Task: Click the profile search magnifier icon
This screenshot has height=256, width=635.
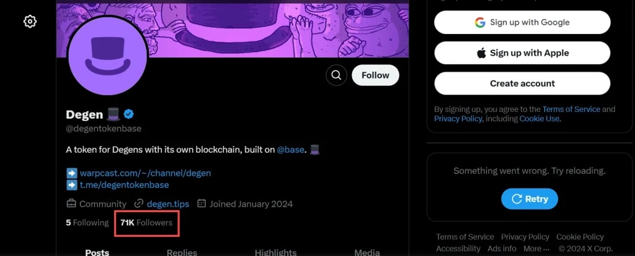Action: point(336,75)
